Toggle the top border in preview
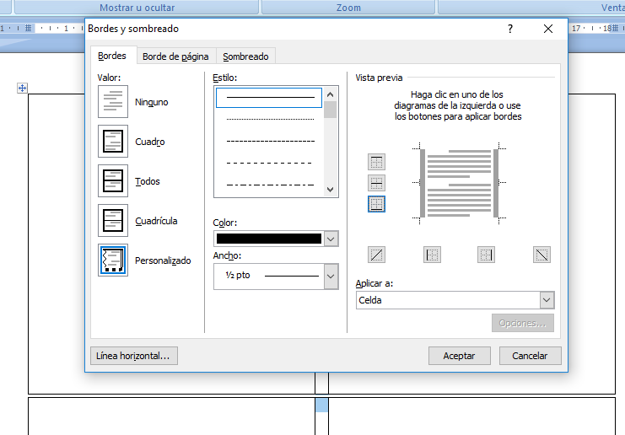This screenshot has width=625, height=435. coord(377,163)
